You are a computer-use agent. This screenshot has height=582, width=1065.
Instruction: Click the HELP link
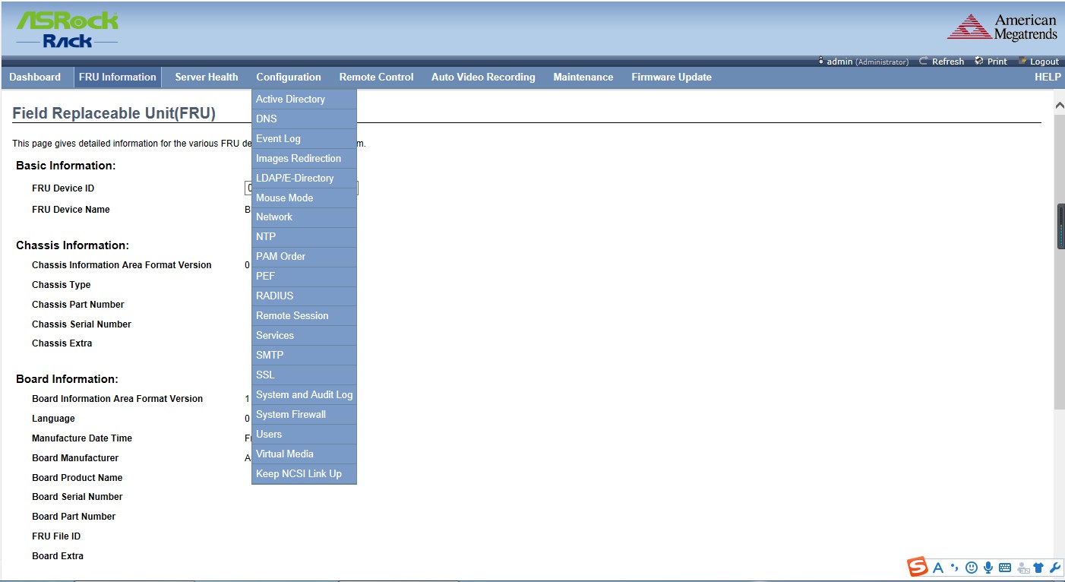coord(1047,77)
